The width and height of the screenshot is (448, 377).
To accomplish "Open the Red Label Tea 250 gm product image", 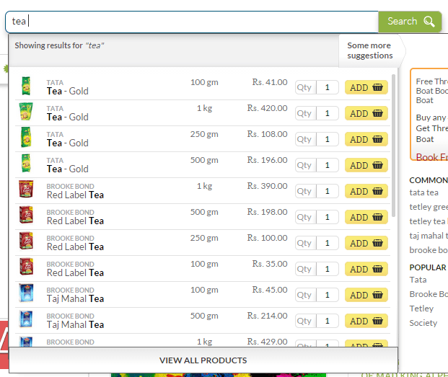I will tap(26, 241).
